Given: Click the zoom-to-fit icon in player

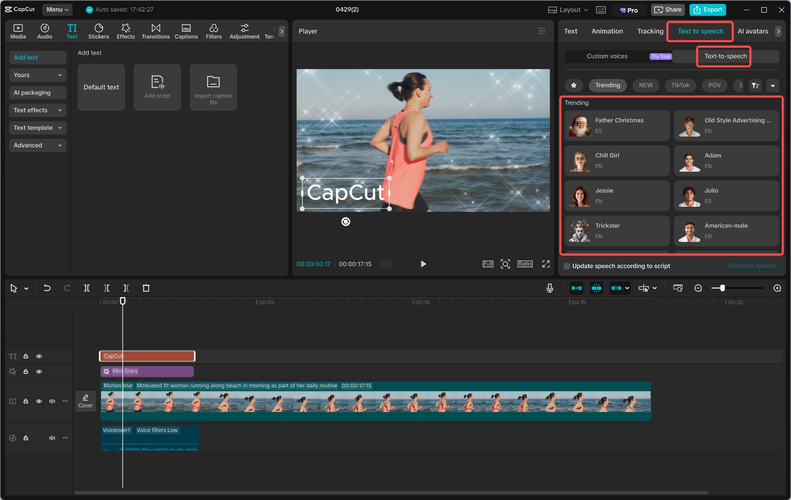Looking at the screenshot, I should coord(505,264).
